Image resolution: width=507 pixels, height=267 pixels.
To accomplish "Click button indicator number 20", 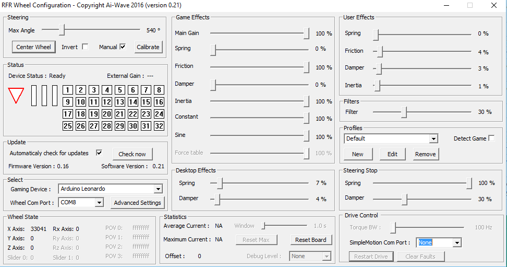I will (107, 114).
